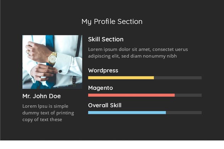Click the Lorem ipsum paragraph under Skill Section
This screenshot has width=224, height=149.
click(138, 52)
